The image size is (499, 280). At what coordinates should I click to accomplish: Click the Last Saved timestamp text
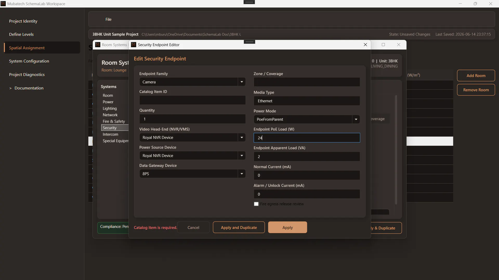463,34
